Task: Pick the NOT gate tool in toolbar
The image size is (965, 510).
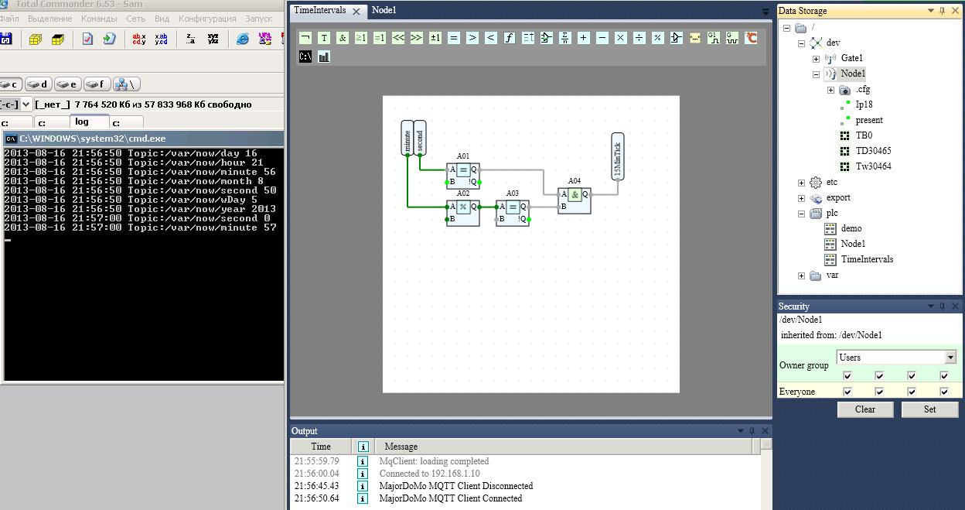Action: click(305, 38)
